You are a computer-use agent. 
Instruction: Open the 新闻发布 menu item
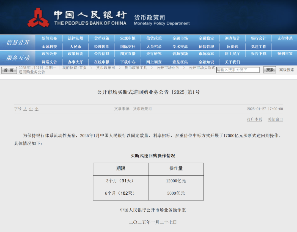pyautogui.click(x=50, y=38)
